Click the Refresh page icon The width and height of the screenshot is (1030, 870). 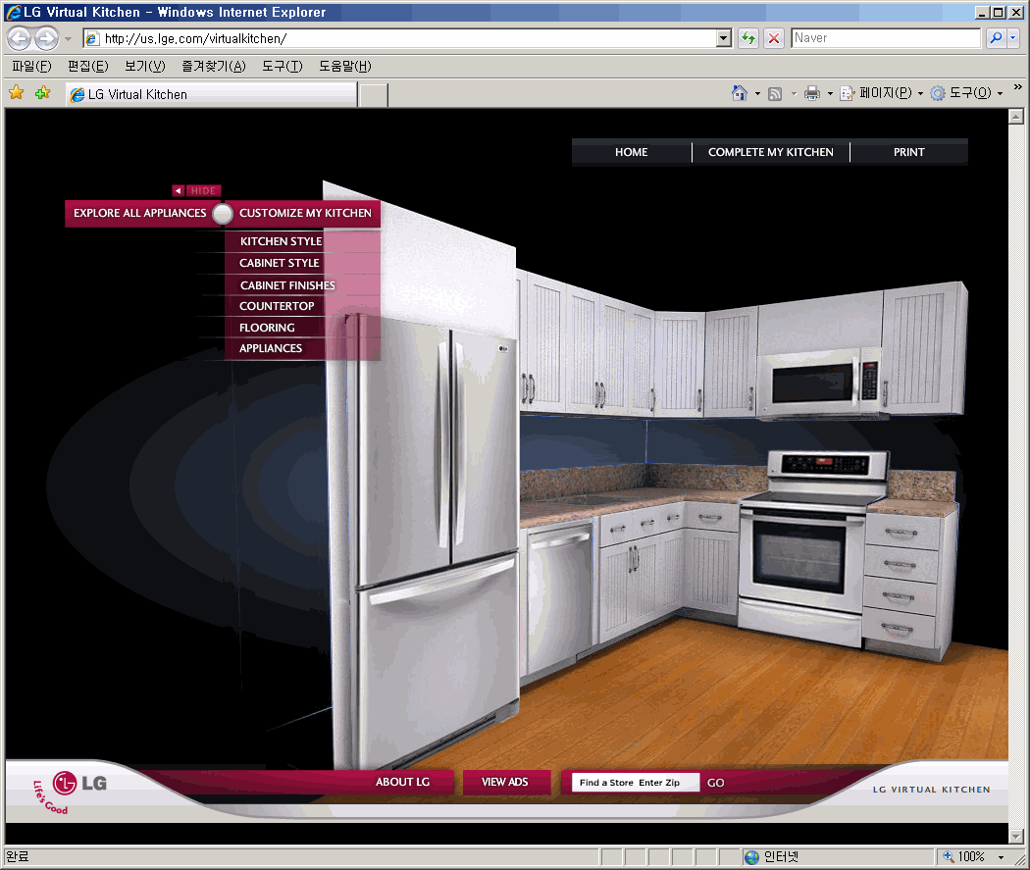pos(747,38)
